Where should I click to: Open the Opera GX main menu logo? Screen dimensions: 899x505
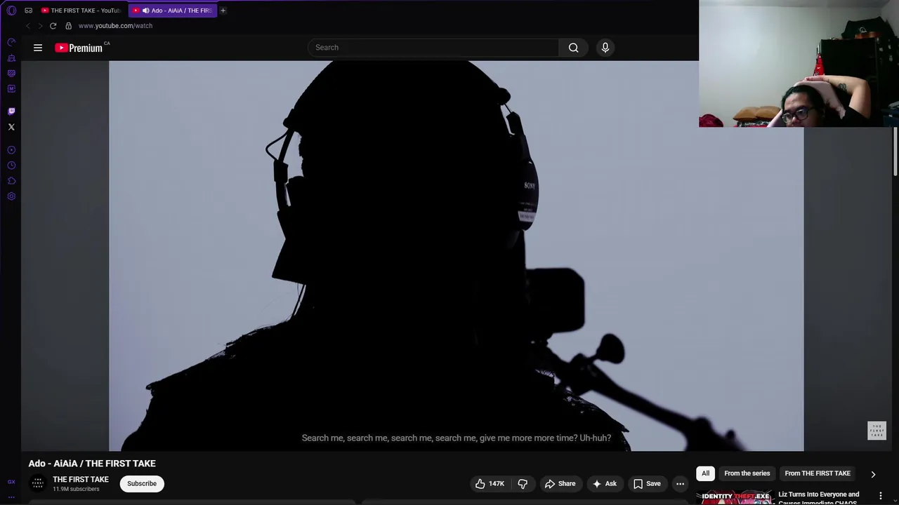11,11
